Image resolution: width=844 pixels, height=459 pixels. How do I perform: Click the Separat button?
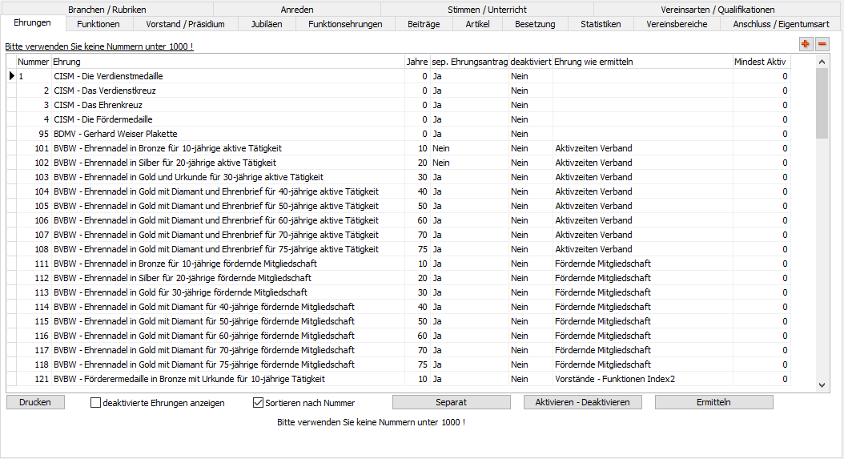pos(451,402)
